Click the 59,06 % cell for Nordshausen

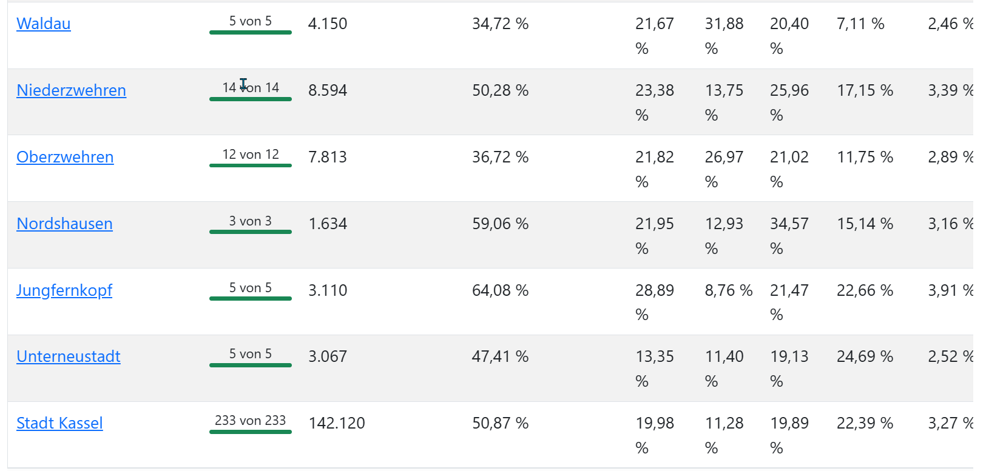[500, 224]
